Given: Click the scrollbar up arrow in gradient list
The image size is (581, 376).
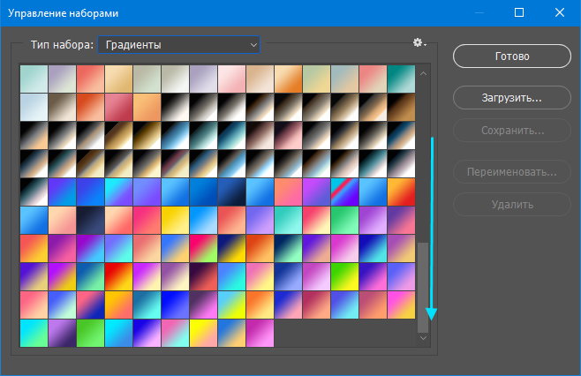Looking at the screenshot, I should 423,74.
